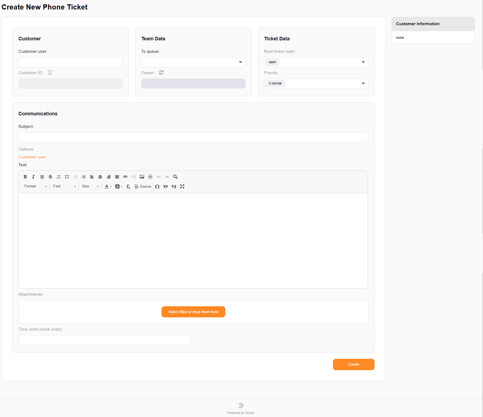Toggle underline formatting in the editor toolbar
Image resolution: width=483 pixels, height=417 pixels.
point(42,177)
